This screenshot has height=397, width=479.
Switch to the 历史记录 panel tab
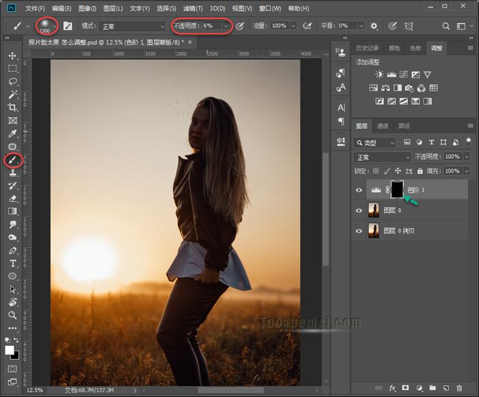367,49
